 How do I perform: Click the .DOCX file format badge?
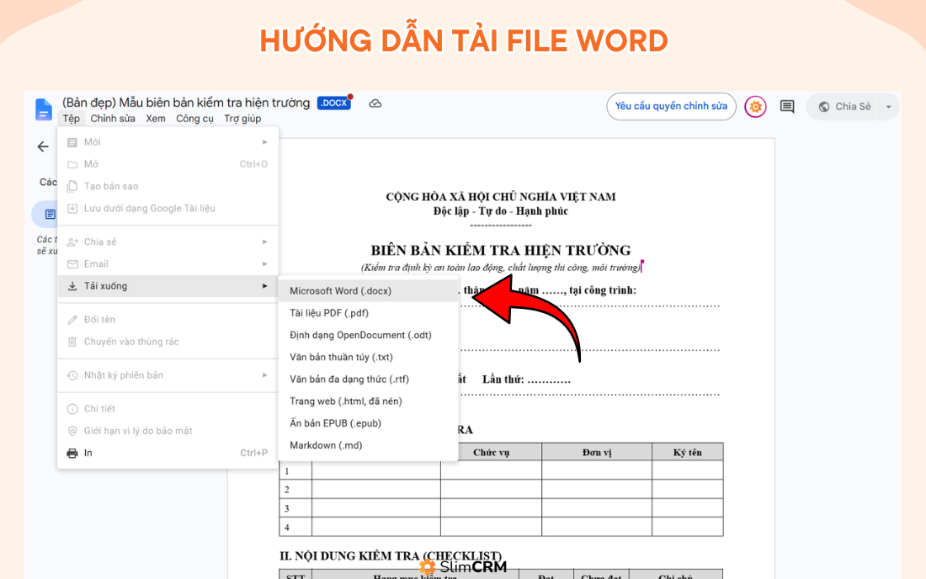click(x=334, y=103)
